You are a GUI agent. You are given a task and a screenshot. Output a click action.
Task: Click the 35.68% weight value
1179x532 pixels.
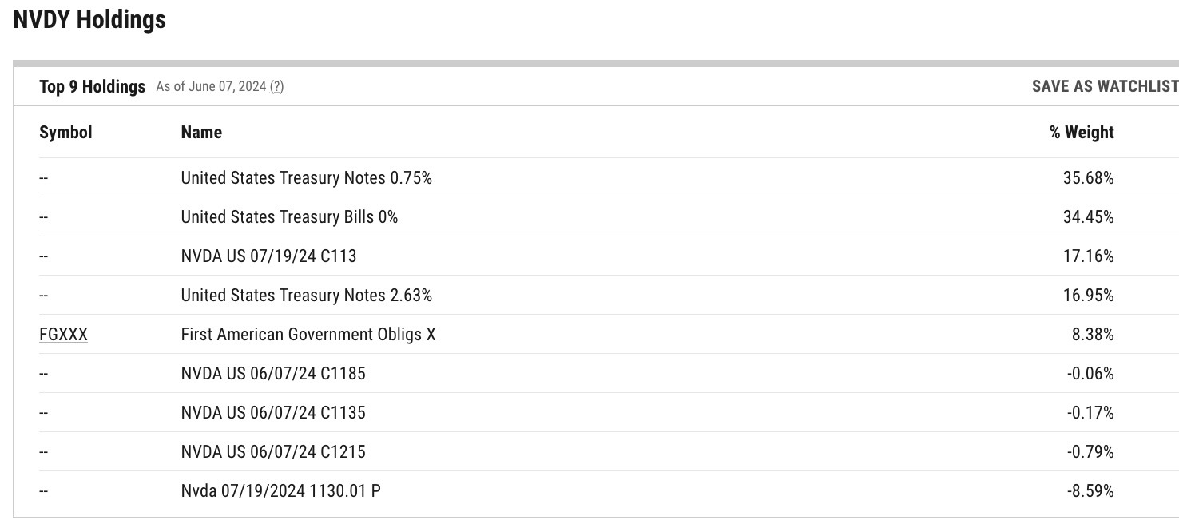(x=1091, y=177)
